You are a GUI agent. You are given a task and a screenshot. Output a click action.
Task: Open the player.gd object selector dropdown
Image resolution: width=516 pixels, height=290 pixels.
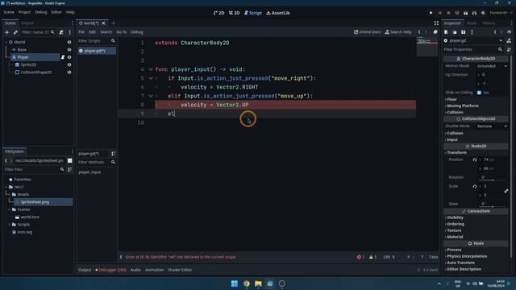pyautogui.click(x=473, y=40)
